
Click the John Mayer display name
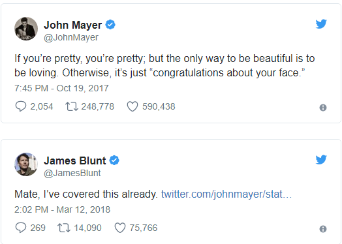(x=73, y=25)
